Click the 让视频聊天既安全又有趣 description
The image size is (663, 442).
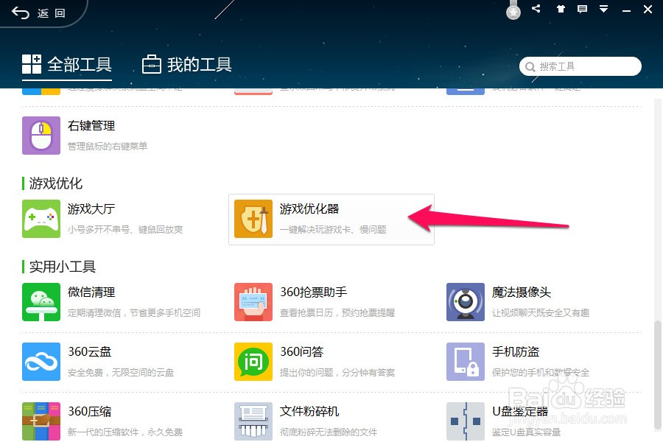[x=541, y=313]
